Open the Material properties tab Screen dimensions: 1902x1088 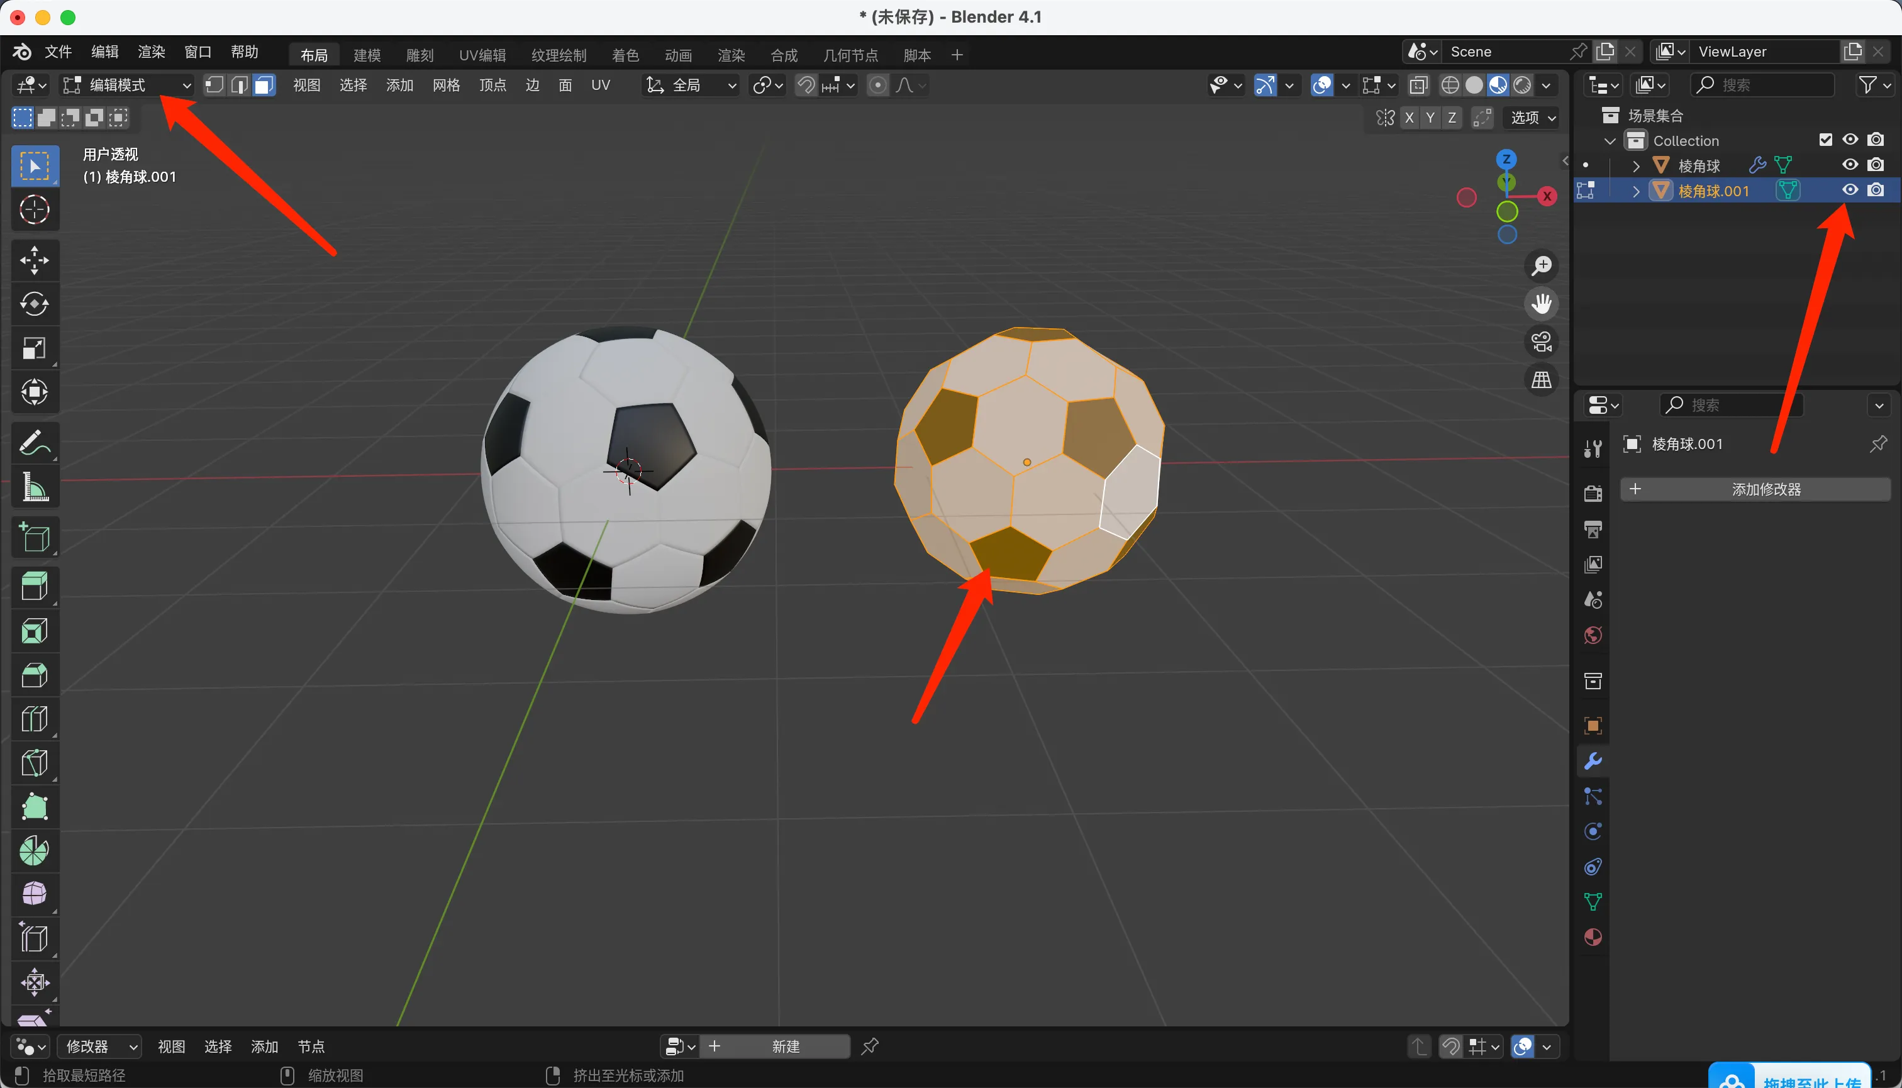(x=1593, y=937)
